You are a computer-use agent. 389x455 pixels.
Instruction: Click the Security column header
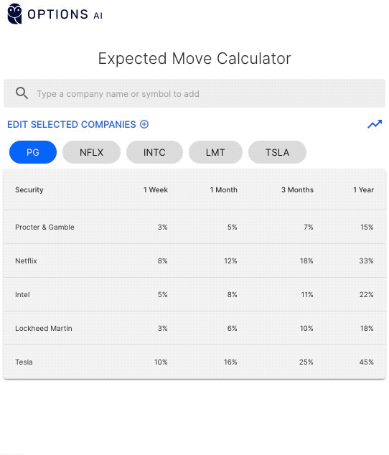click(29, 189)
